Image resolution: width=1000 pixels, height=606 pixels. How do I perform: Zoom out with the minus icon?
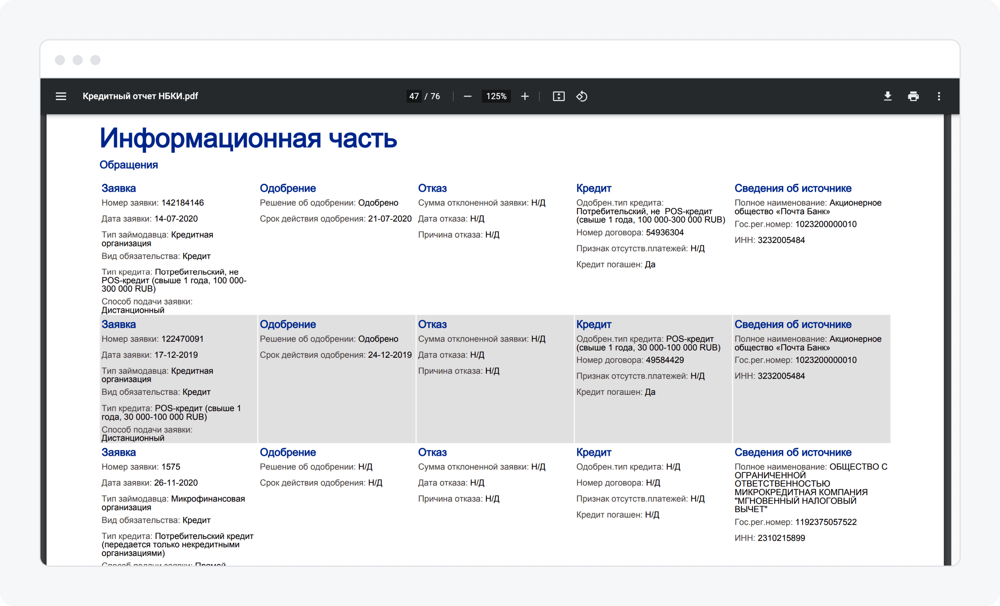tap(468, 96)
